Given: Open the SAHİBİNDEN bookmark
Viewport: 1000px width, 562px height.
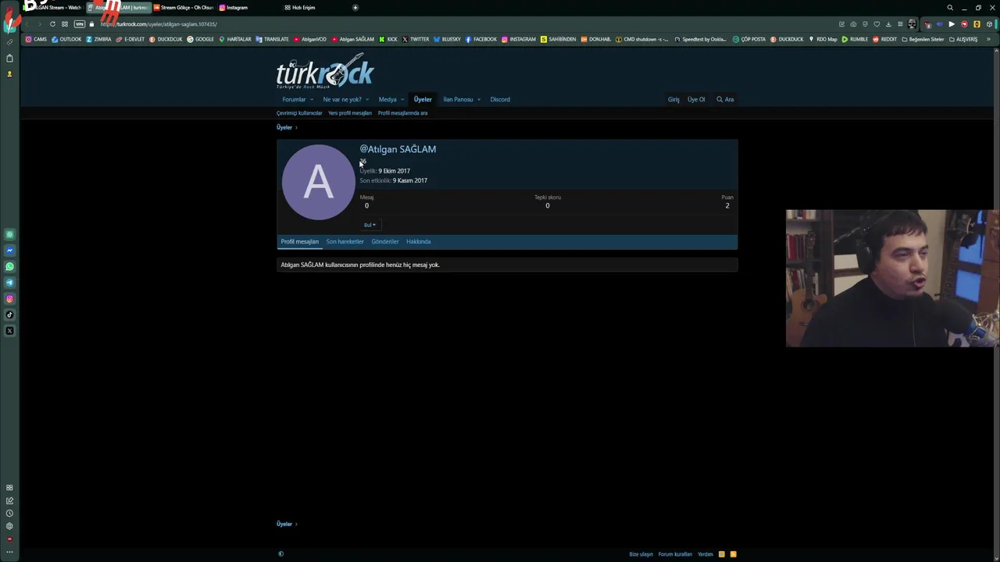Looking at the screenshot, I should 559,39.
